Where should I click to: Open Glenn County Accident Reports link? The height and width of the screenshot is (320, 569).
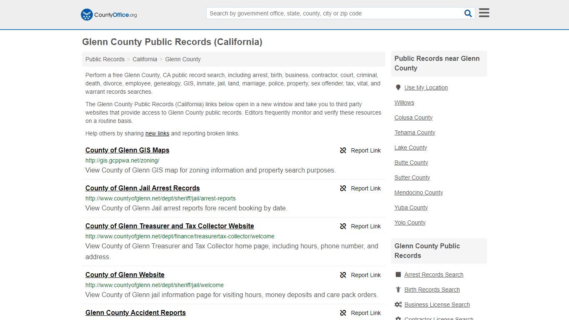(x=135, y=312)
